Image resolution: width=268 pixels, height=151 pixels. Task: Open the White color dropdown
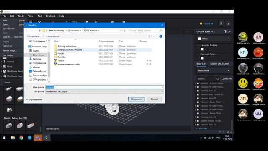click(214, 39)
